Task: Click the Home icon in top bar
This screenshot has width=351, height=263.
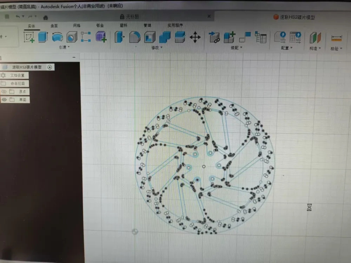Action: pos(46,18)
